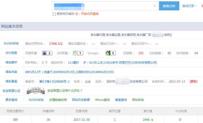This screenshot has height=123, width=203.
Task: Click the 反链数 value 101
Action: [141, 53]
